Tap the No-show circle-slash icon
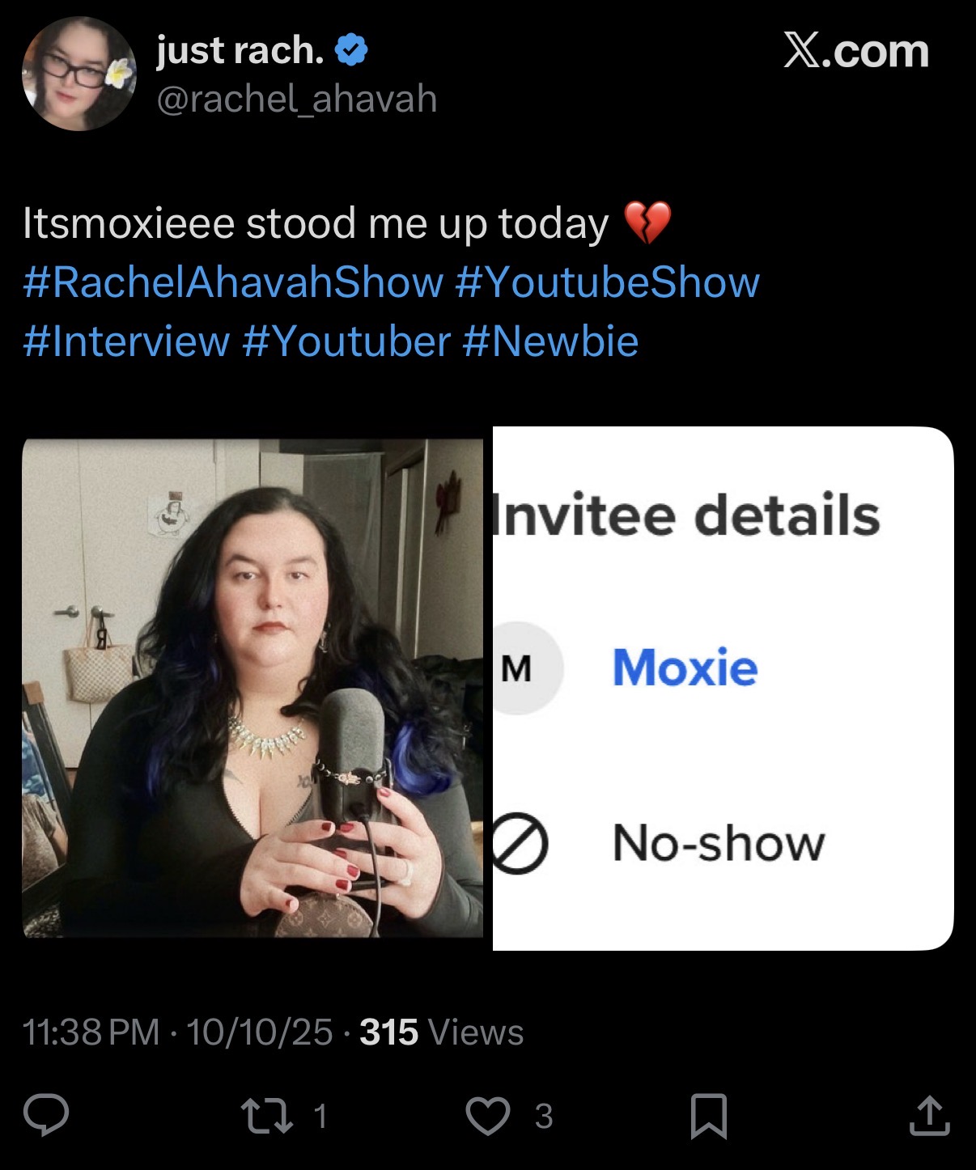This screenshot has width=976, height=1170. [519, 844]
